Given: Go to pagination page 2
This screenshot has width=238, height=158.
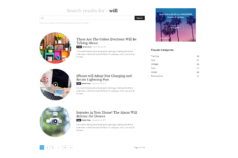Looking at the screenshot, I should 47,147.
